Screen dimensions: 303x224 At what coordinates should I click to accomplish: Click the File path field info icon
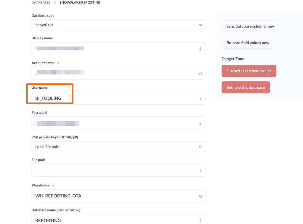[x=200, y=171]
